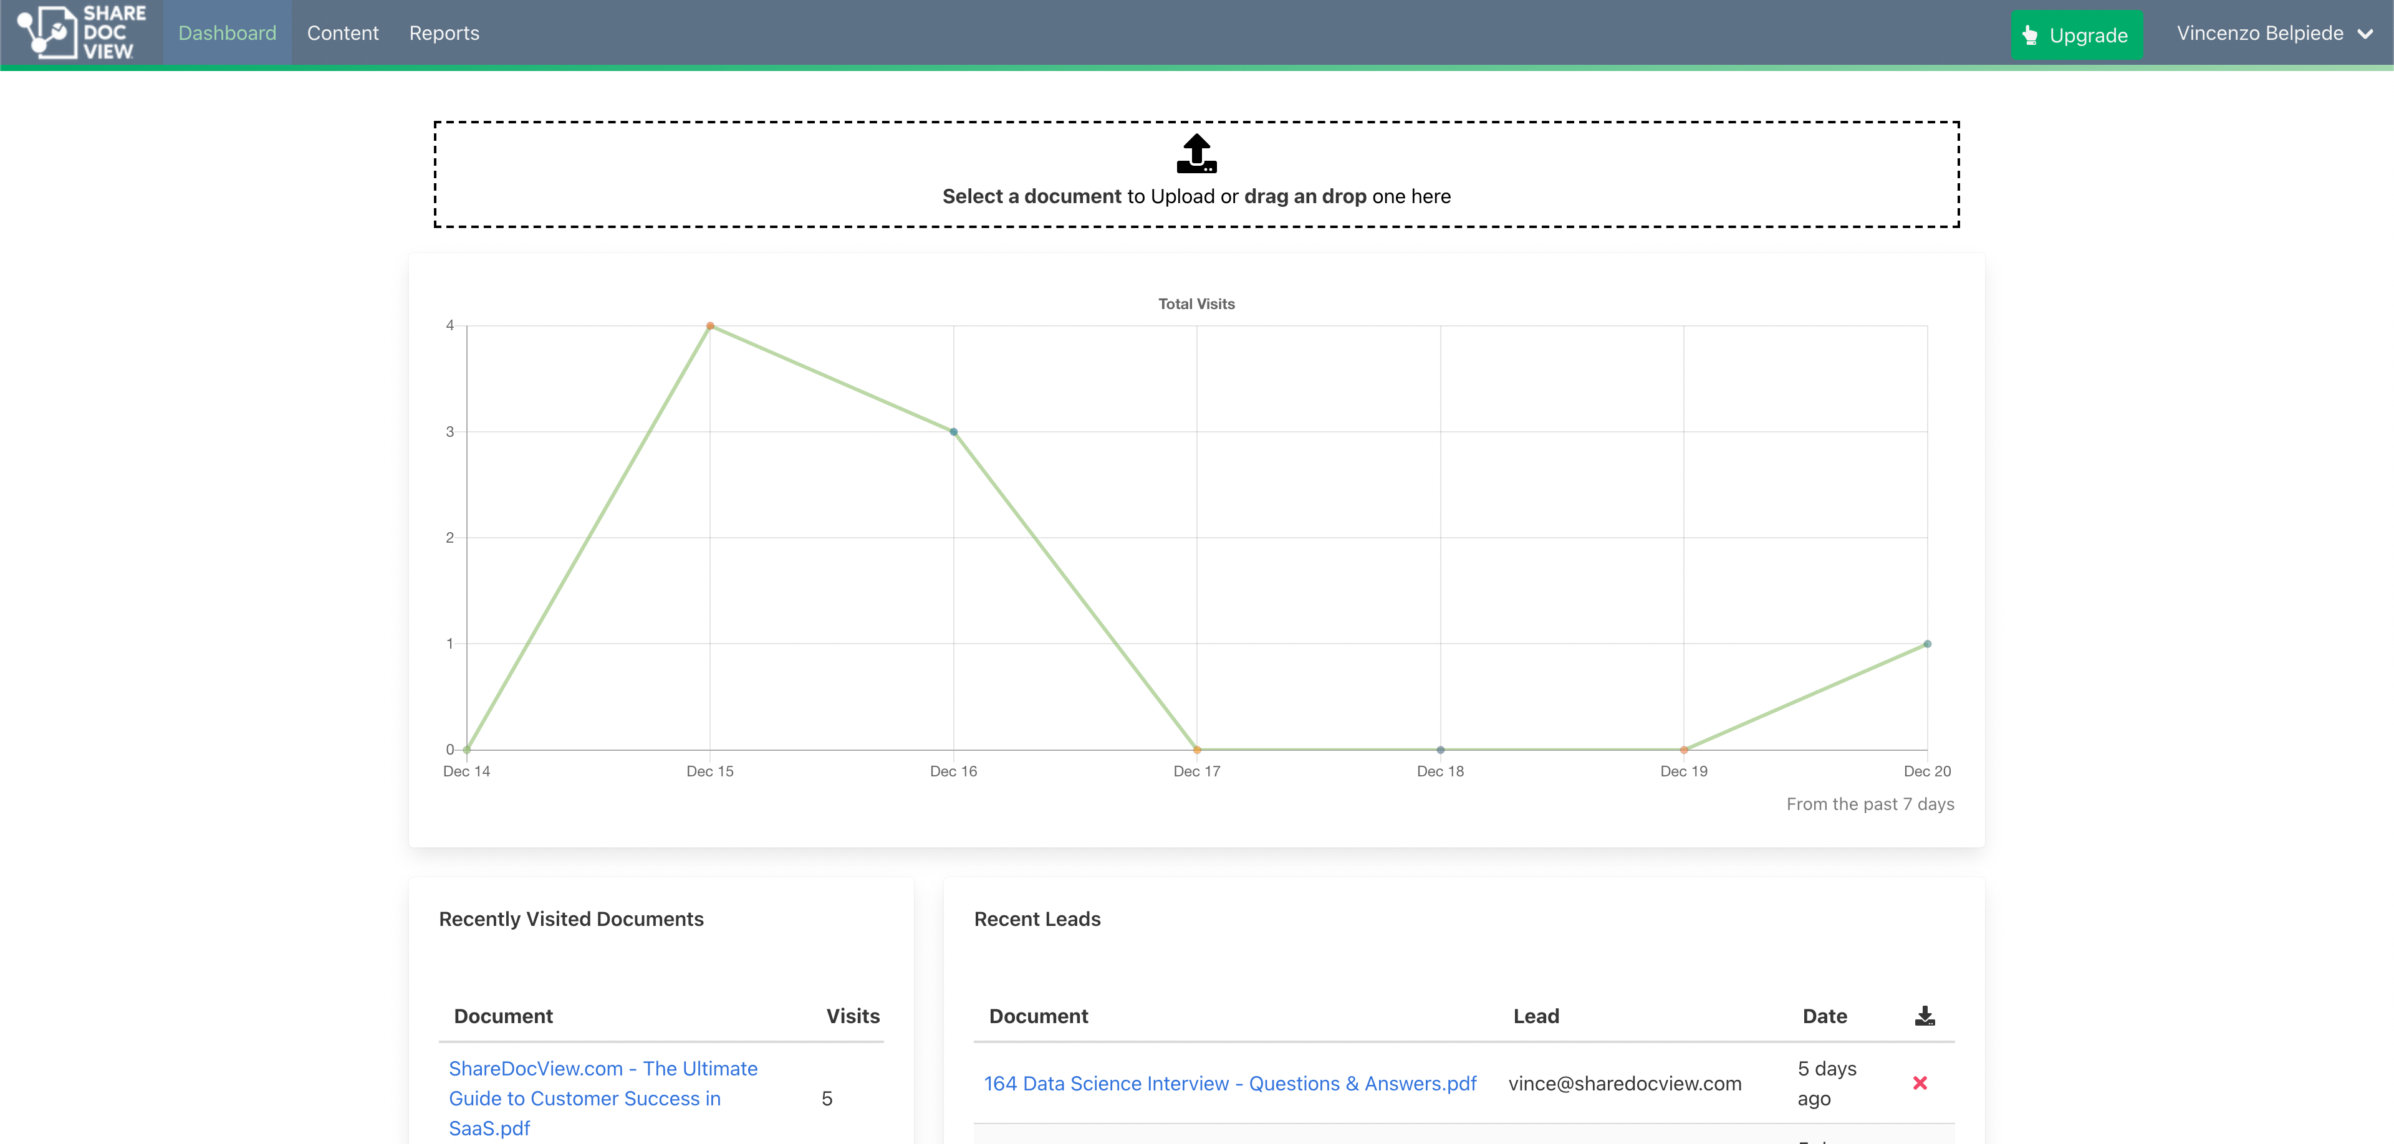Select the Dec 15 peak data point on the chart
Screen dimensions: 2394x1144
(710, 325)
